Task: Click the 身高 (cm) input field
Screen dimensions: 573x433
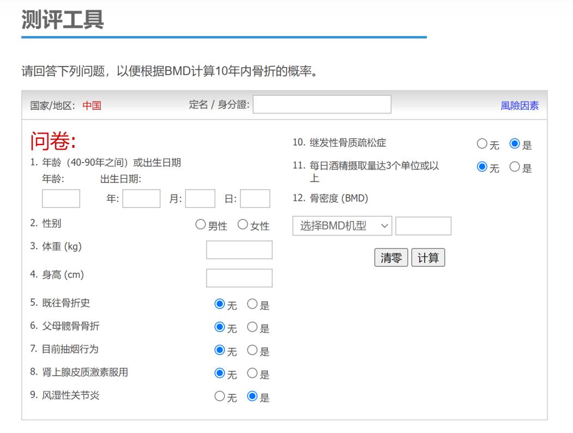Action: click(239, 278)
